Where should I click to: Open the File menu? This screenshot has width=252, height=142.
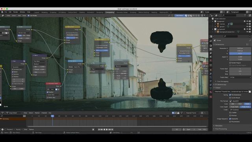(6, 12)
